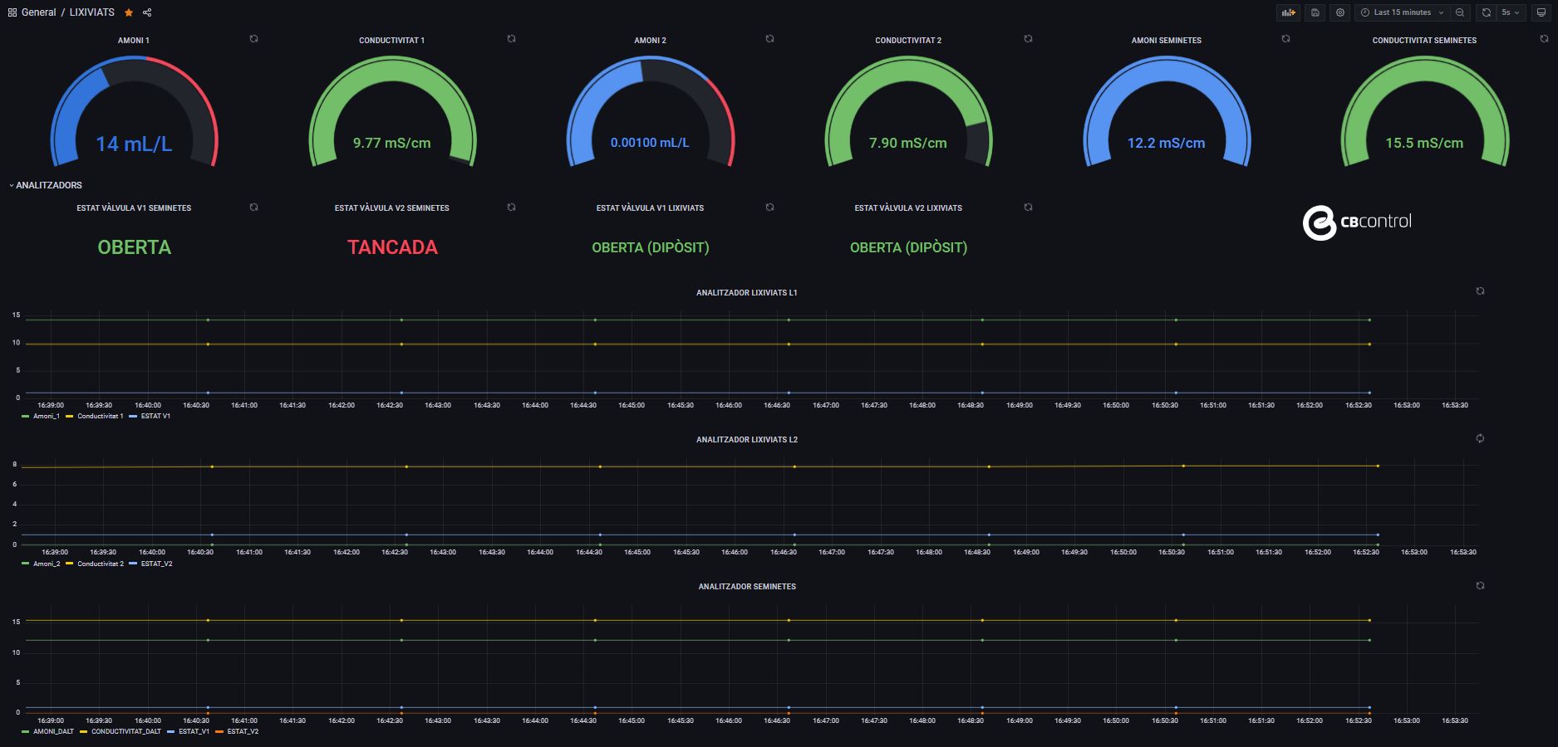Open dashboard settings gear
Viewport: 1558px width, 747px height.
1340,12
